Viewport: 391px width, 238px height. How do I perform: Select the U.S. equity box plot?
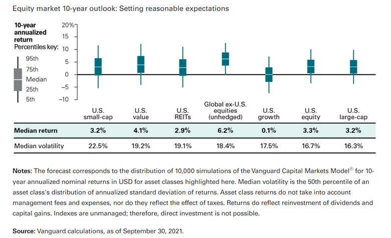coord(311,66)
